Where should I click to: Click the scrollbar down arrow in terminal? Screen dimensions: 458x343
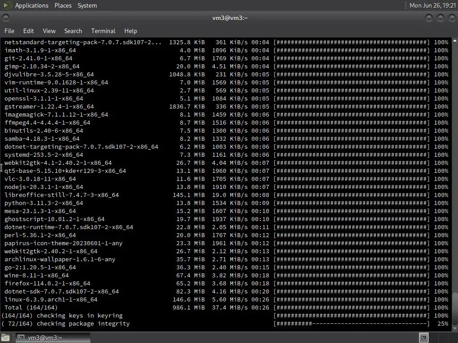(455, 328)
